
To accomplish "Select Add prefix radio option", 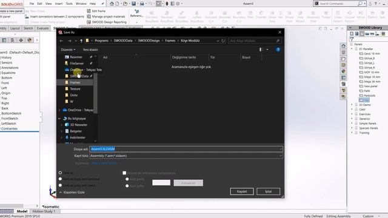I will coord(127,179).
